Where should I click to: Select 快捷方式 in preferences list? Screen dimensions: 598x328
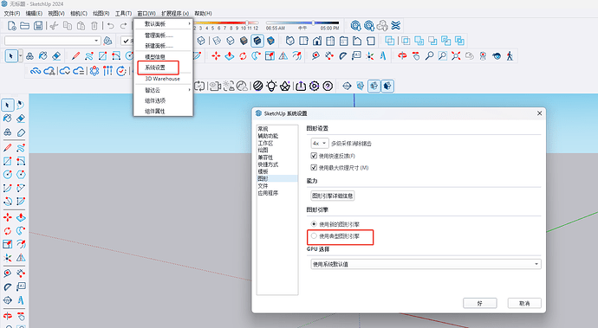(268, 164)
